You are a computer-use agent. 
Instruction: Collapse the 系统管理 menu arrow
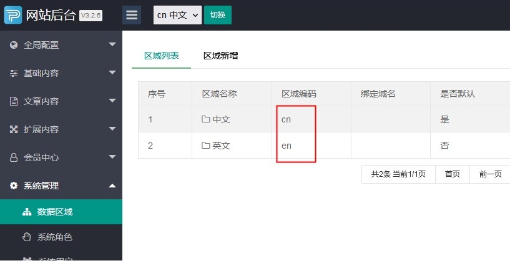click(x=112, y=186)
